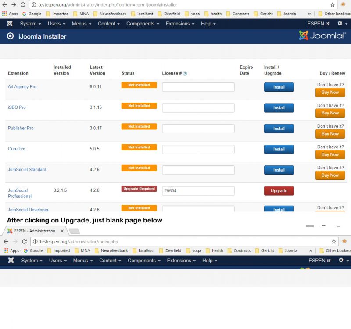
Task: Bookmark the page with the upper star icon
Action: click(333, 4)
